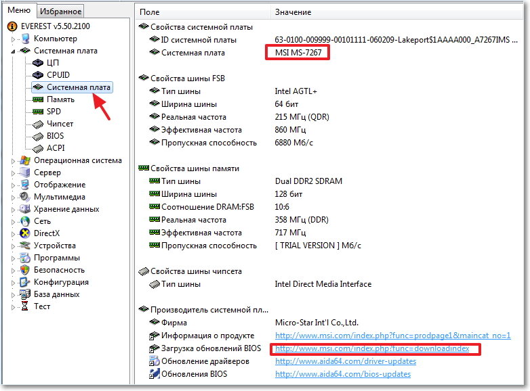Click the Свойства шины памяти group header

[195, 168]
